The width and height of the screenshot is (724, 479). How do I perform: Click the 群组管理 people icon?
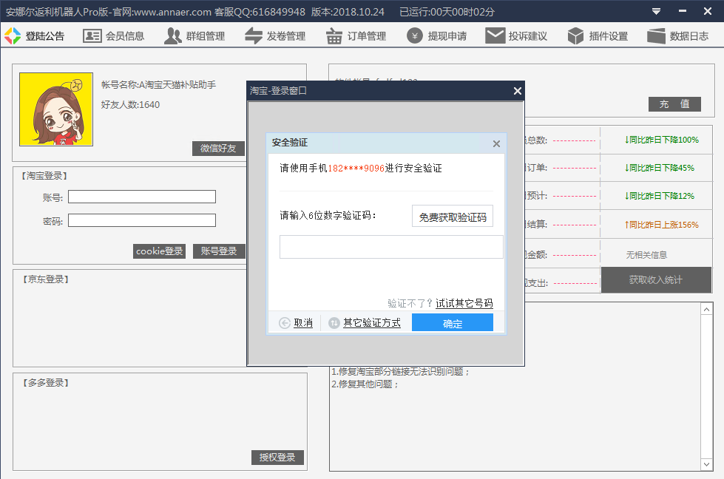click(x=173, y=36)
